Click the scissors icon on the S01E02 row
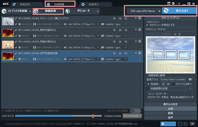 (120, 30)
